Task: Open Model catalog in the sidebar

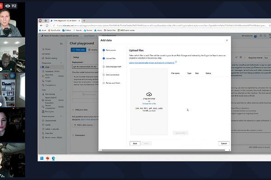Action: pyautogui.click(x=50, y=58)
